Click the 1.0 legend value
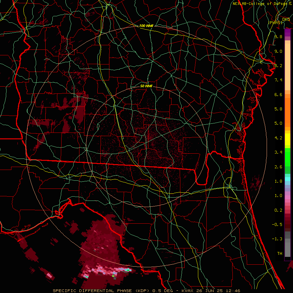Image resolution: width=293 pixels, height=293 pixels. (278, 196)
